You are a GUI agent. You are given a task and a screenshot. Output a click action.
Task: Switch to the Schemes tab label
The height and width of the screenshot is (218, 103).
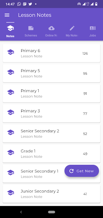coord(31,35)
